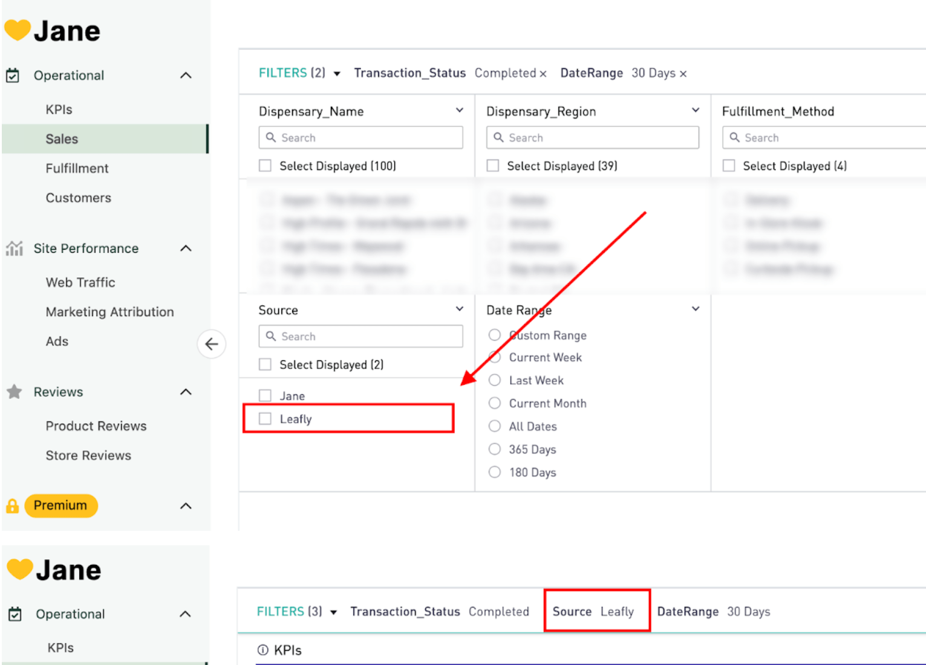Screen dimensions: 926x665
Task: Collapse the Reviews section chevron
Action: click(x=186, y=392)
